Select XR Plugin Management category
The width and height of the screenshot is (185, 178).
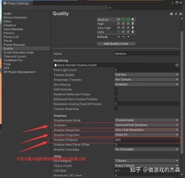19,72
